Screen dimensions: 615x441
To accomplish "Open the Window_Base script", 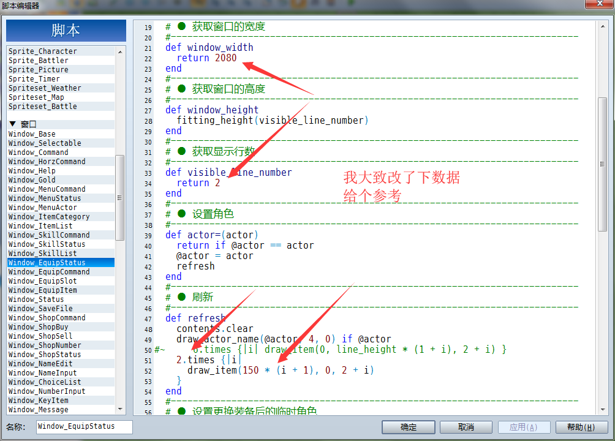I will pyautogui.click(x=61, y=134).
